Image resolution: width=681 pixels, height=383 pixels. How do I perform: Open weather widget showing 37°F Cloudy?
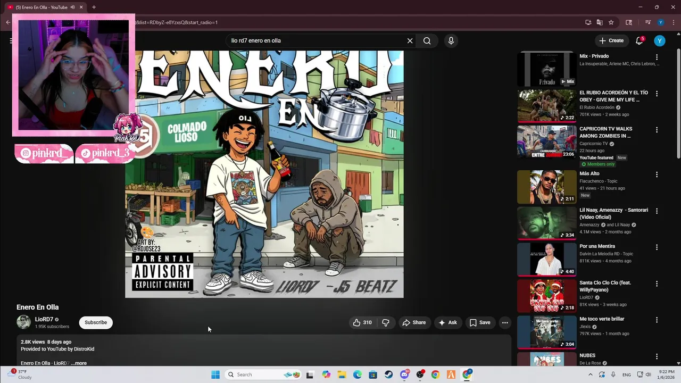coord(20,374)
